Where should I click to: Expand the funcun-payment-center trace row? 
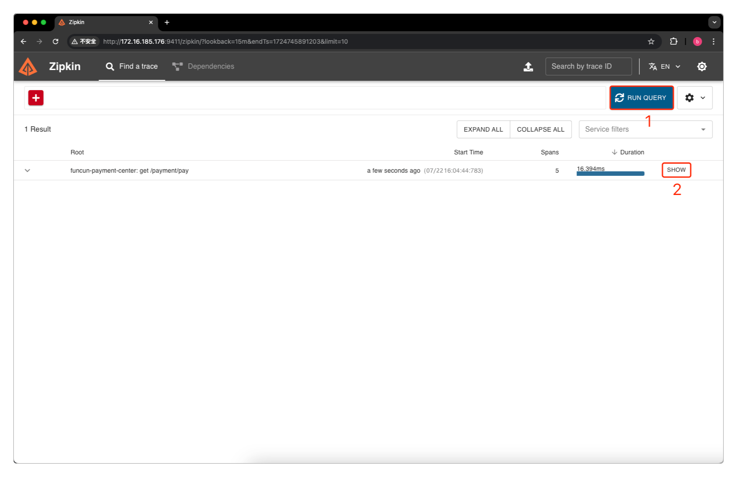point(27,170)
